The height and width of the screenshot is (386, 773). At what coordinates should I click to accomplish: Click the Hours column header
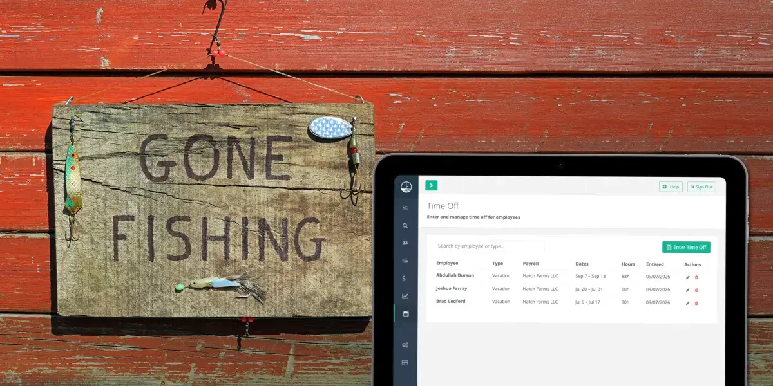click(x=628, y=264)
